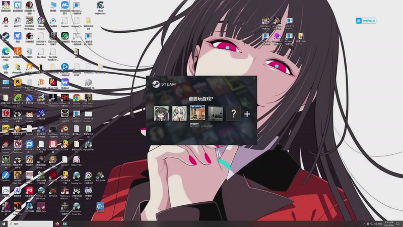Launch Final Fantasy VII desktop shortcut
This screenshot has height=227, width=403.
77,175
